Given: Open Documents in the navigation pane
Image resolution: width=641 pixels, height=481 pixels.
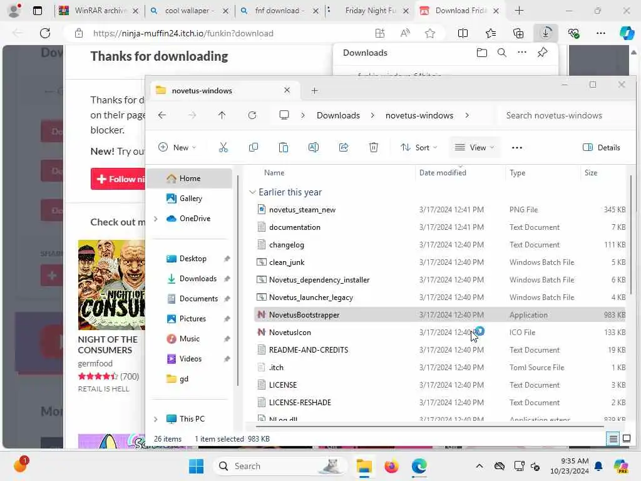Looking at the screenshot, I should tap(198, 299).
